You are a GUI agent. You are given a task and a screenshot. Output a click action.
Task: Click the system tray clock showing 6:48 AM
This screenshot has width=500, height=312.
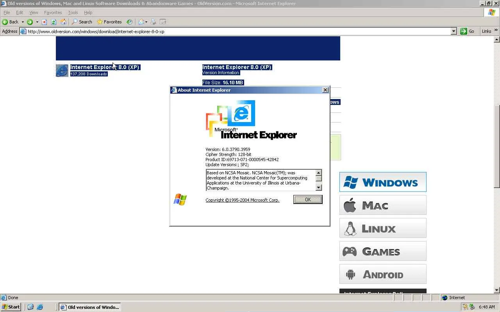(x=487, y=307)
